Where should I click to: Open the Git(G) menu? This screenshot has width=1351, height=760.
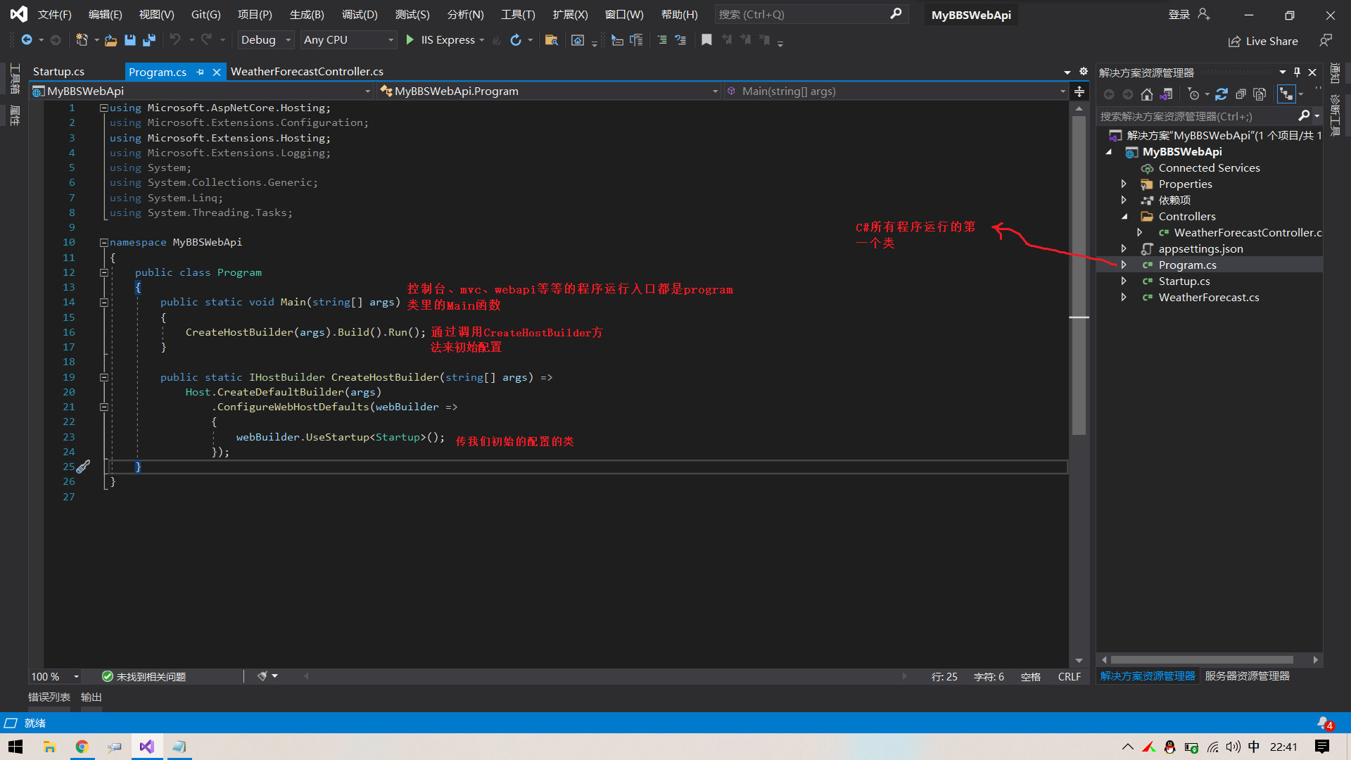point(205,14)
